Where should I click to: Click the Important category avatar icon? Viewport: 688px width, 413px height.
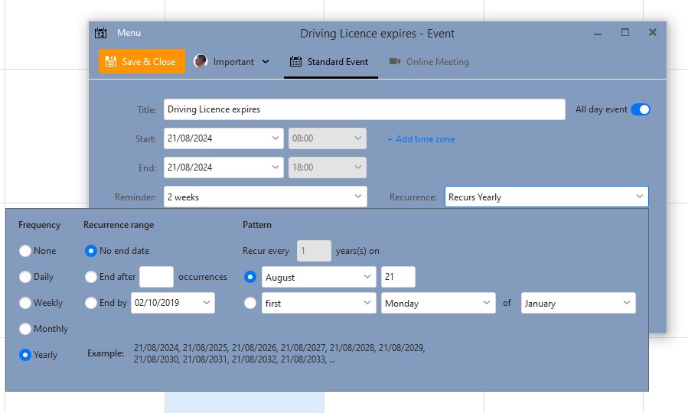pyautogui.click(x=201, y=61)
